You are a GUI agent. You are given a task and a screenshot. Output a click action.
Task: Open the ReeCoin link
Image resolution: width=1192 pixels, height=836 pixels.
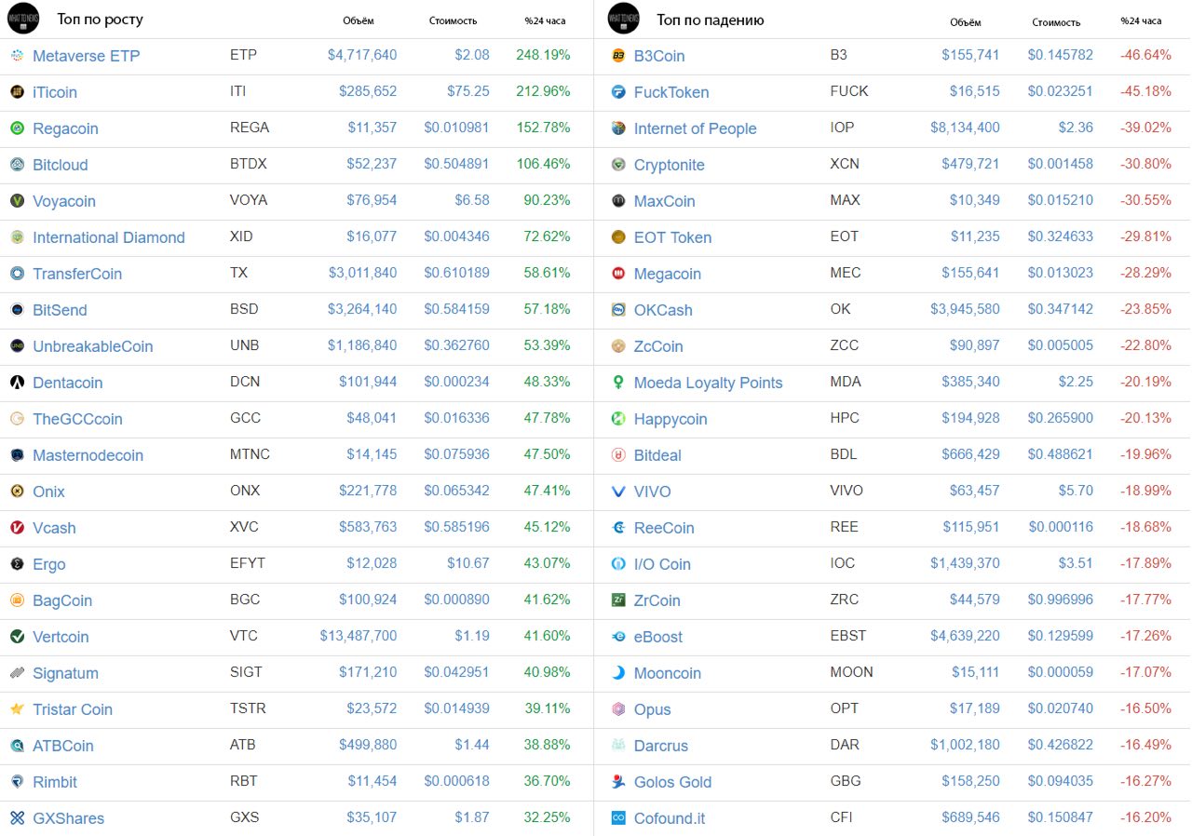point(664,528)
